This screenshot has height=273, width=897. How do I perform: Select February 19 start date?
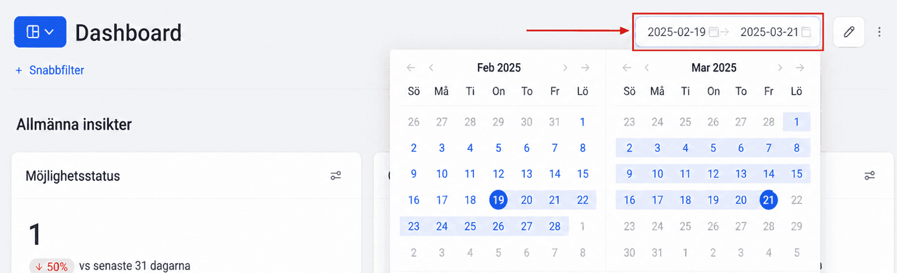click(498, 200)
